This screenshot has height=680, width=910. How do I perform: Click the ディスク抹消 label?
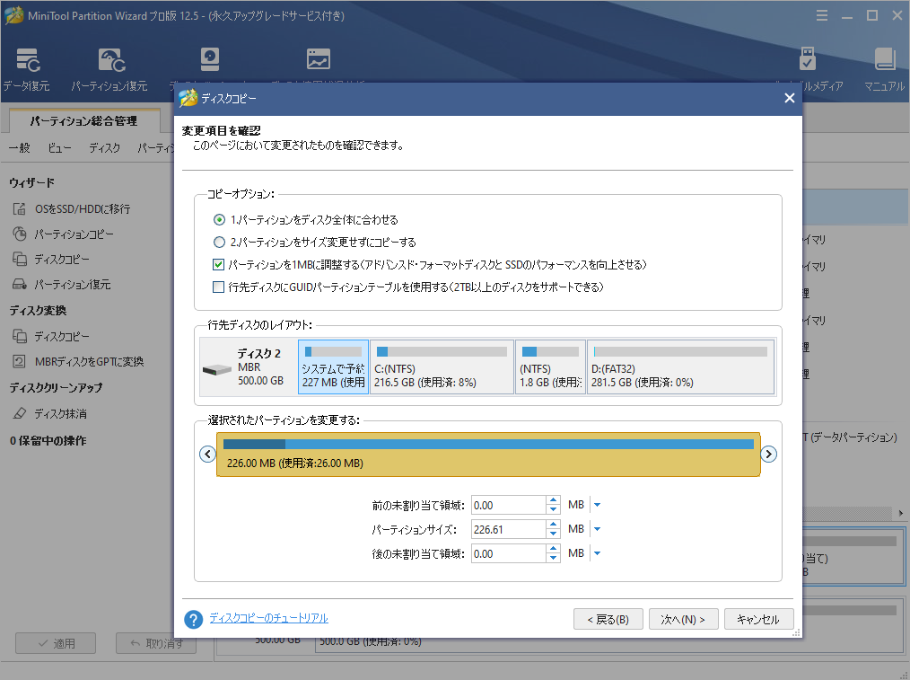click(60, 413)
